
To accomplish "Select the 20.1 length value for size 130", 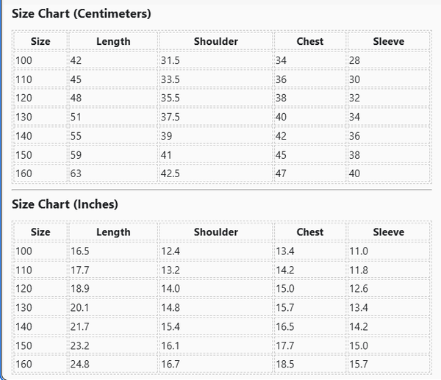I will [80, 307].
